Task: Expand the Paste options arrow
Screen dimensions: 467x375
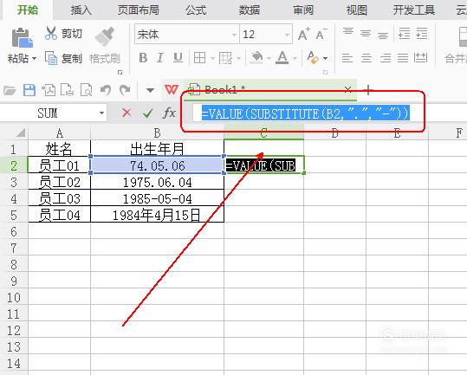Action: [x=35, y=58]
